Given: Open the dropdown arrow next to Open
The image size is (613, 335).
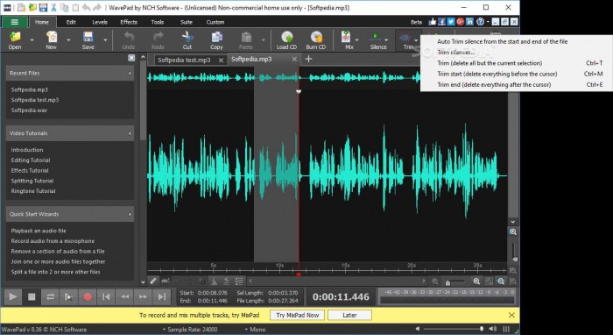Looking at the screenshot, I should (x=32, y=40).
